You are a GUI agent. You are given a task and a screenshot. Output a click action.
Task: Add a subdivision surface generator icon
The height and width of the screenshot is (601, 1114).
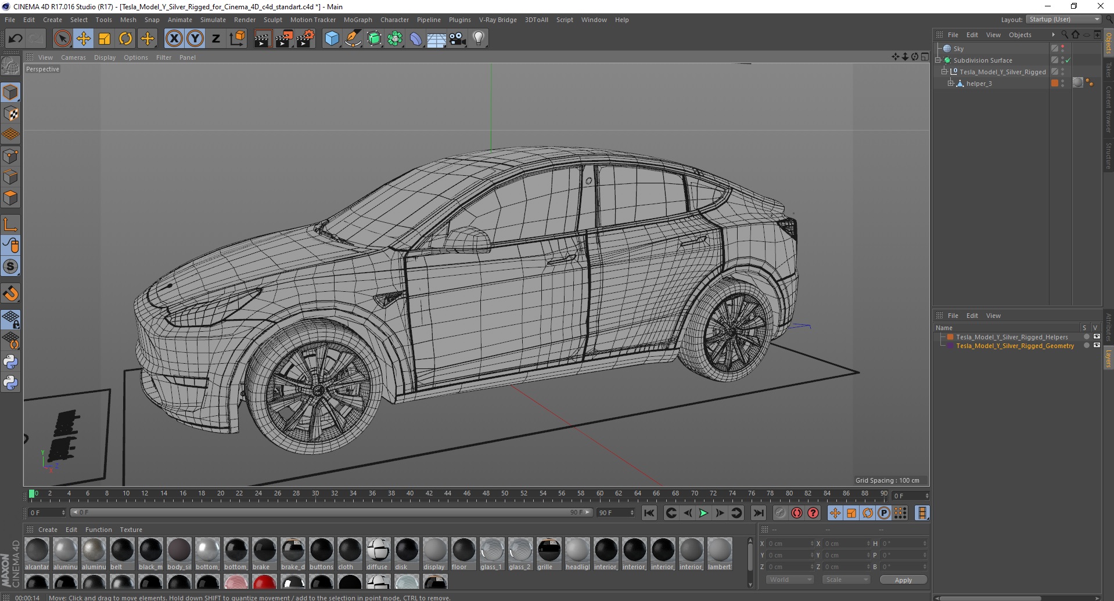coord(375,39)
